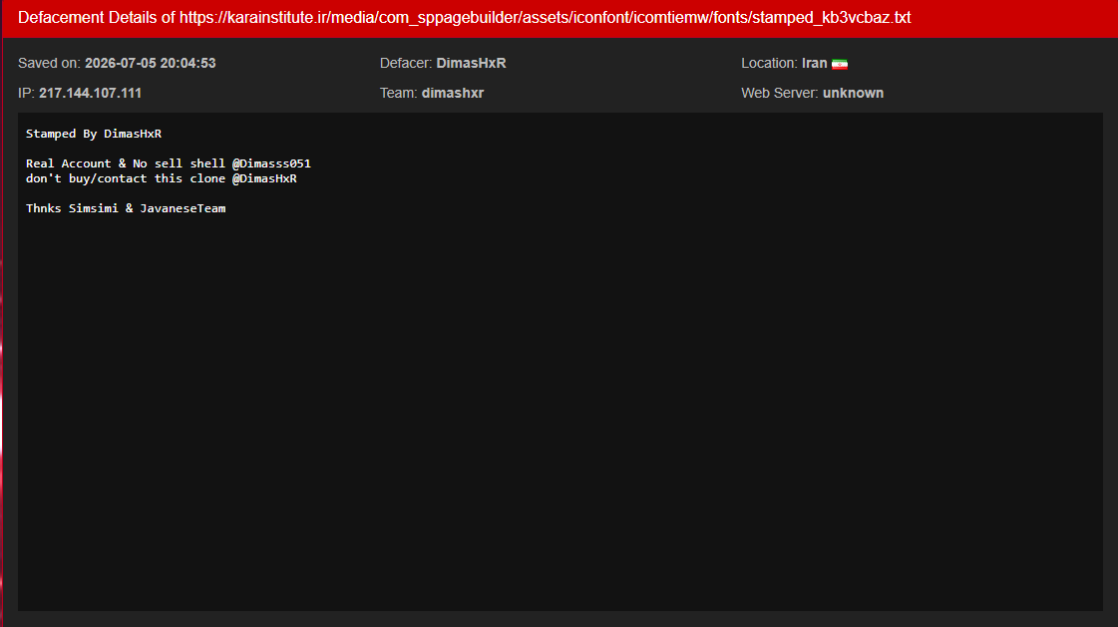Click the Team label
1118x627 pixels.
click(x=399, y=94)
